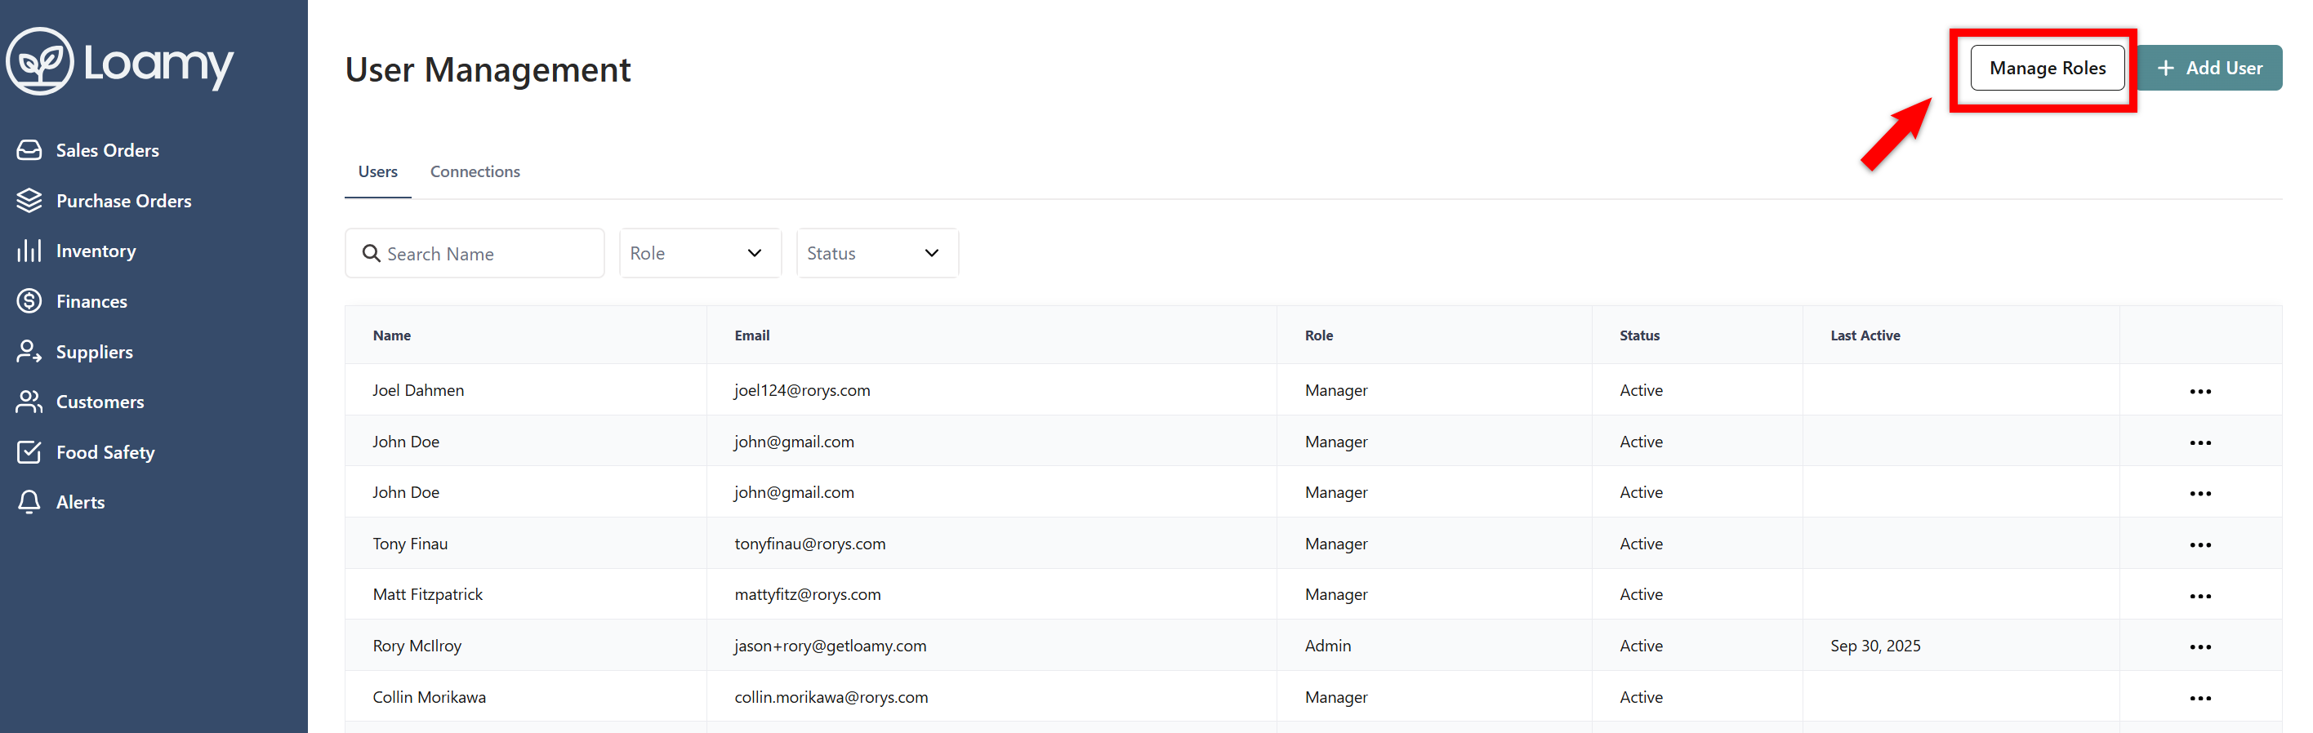The height and width of the screenshot is (733, 2313).
Task: Open Finances dollar icon in sidebar
Action: (x=29, y=301)
